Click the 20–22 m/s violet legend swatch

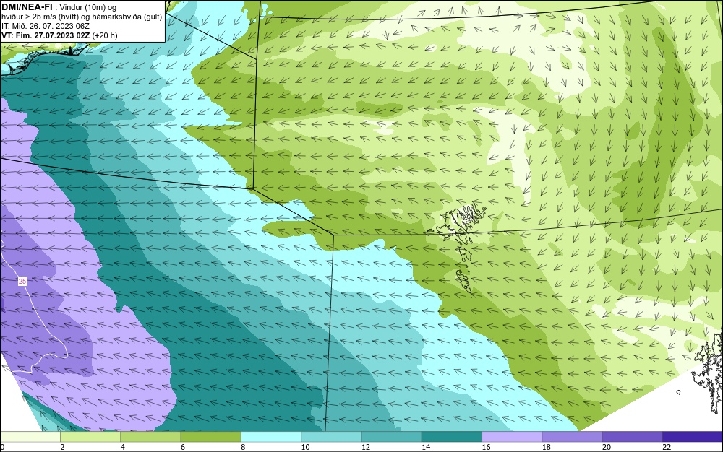(632, 437)
